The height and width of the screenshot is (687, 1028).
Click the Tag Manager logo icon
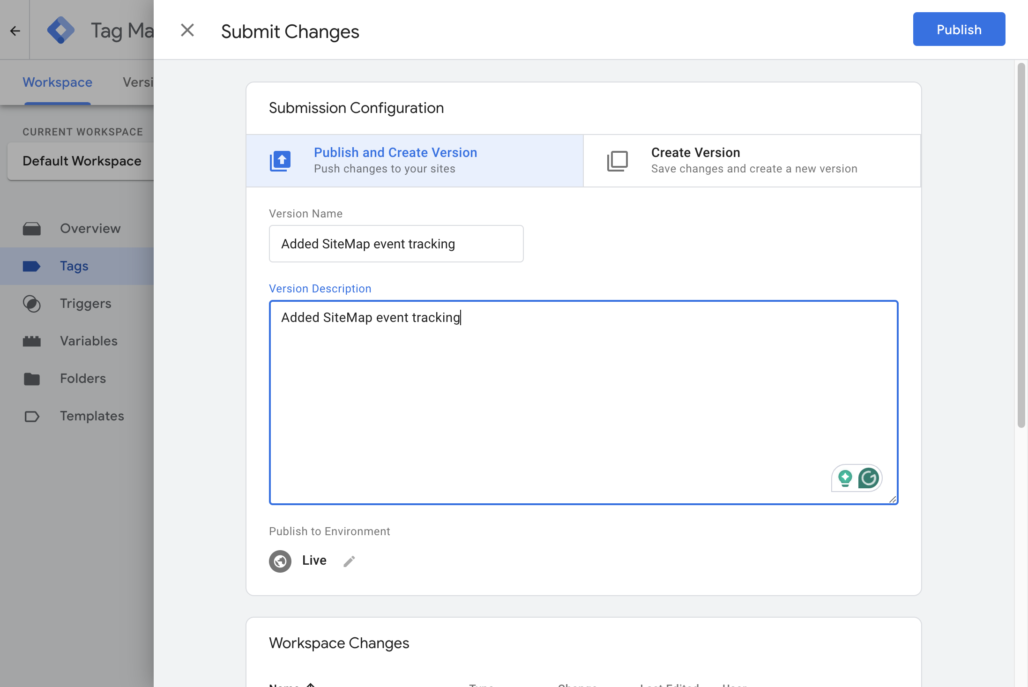coord(61,30)
